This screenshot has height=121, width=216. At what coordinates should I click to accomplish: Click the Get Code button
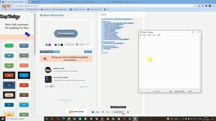point(88,52)
